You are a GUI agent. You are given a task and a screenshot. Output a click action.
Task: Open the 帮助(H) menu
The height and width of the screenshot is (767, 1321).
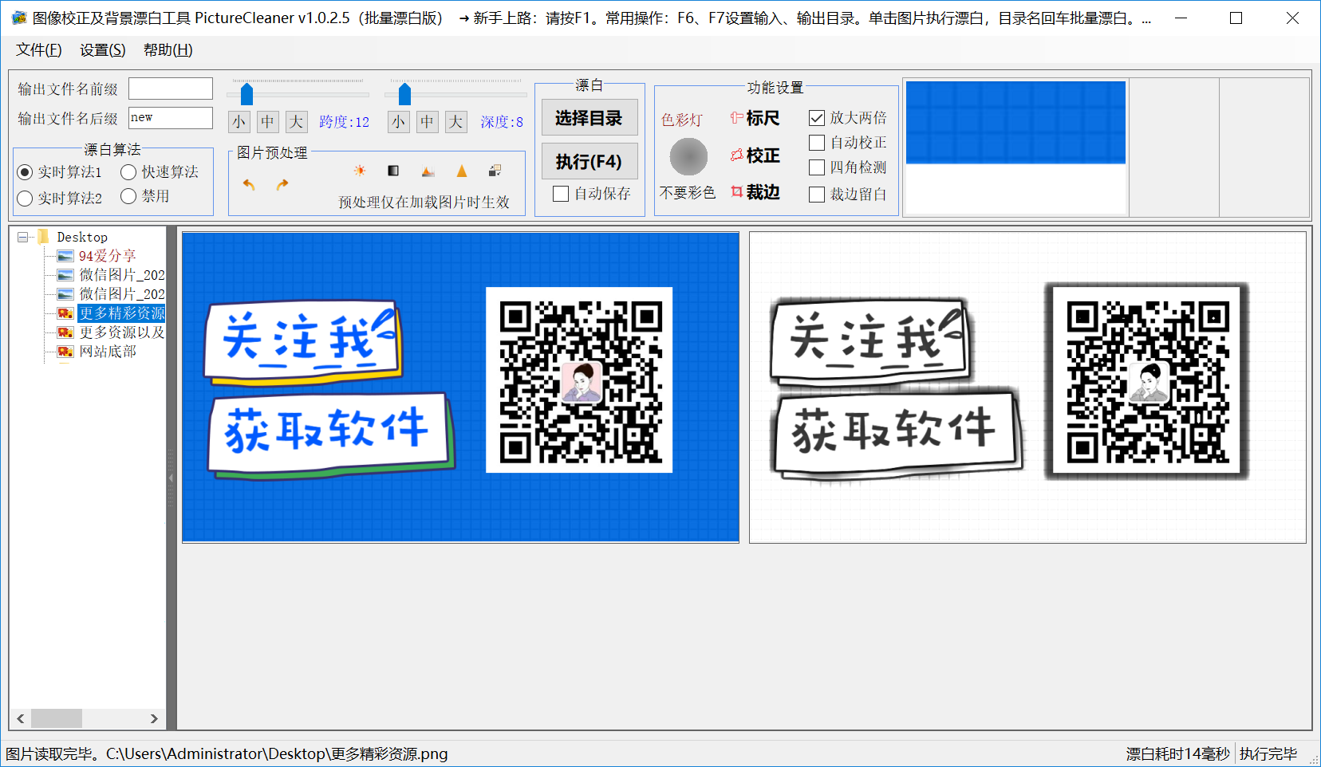click(x=168, y=50)
